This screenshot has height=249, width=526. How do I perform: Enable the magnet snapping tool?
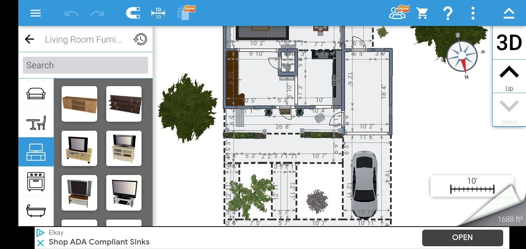tap(133, 13)
